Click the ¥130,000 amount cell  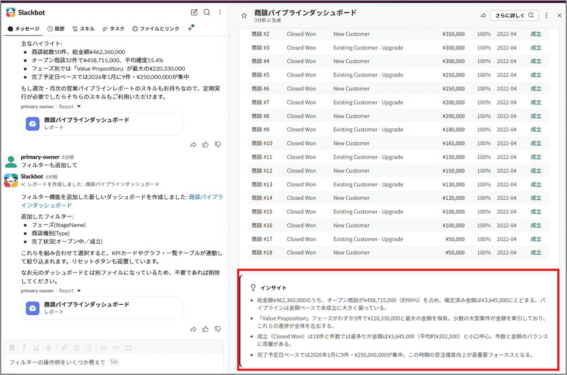[x=454, y=185]
